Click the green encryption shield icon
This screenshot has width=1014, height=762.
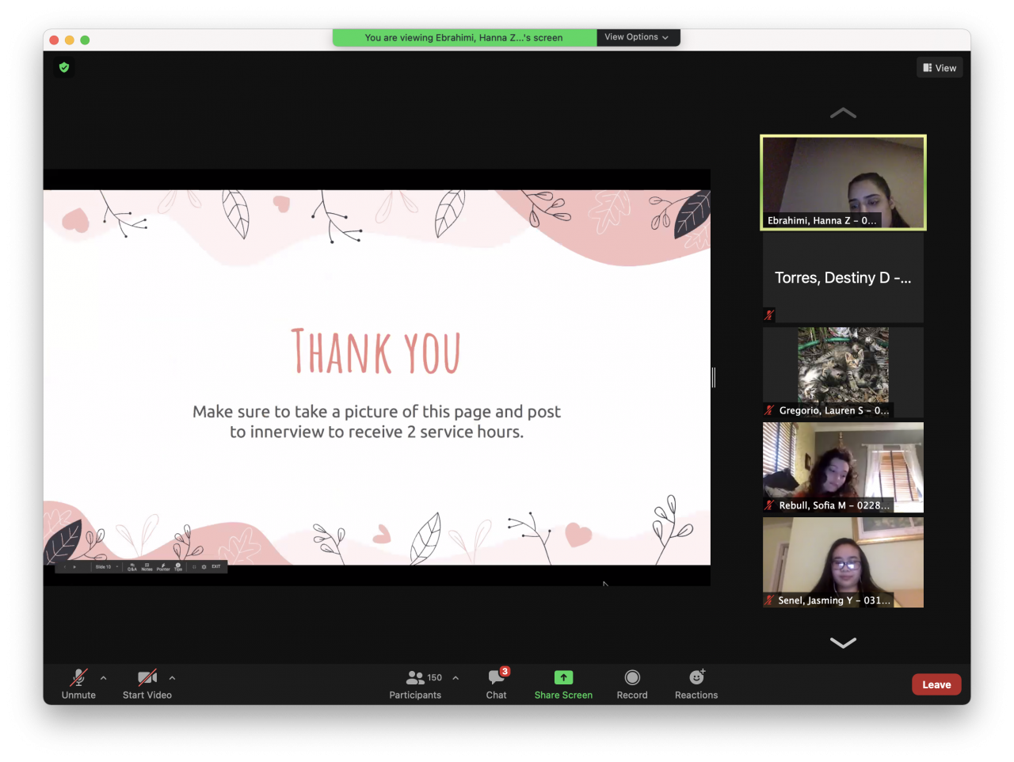pos(64,68)
